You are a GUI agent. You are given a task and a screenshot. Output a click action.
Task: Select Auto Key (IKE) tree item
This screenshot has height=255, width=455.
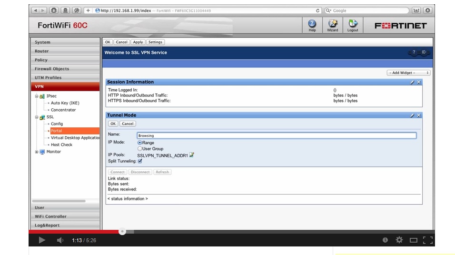click(x=65, y=103)
